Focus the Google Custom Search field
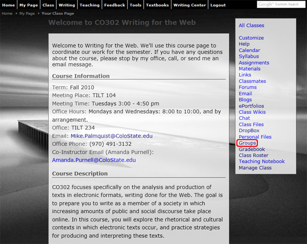The image size is (307, 244). [281, 4]
